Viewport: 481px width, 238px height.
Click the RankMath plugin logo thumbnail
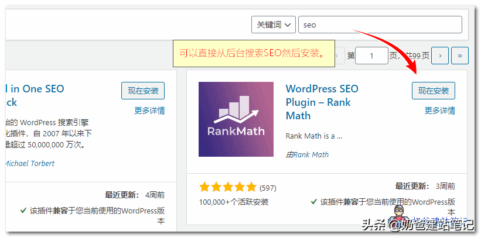236,119
